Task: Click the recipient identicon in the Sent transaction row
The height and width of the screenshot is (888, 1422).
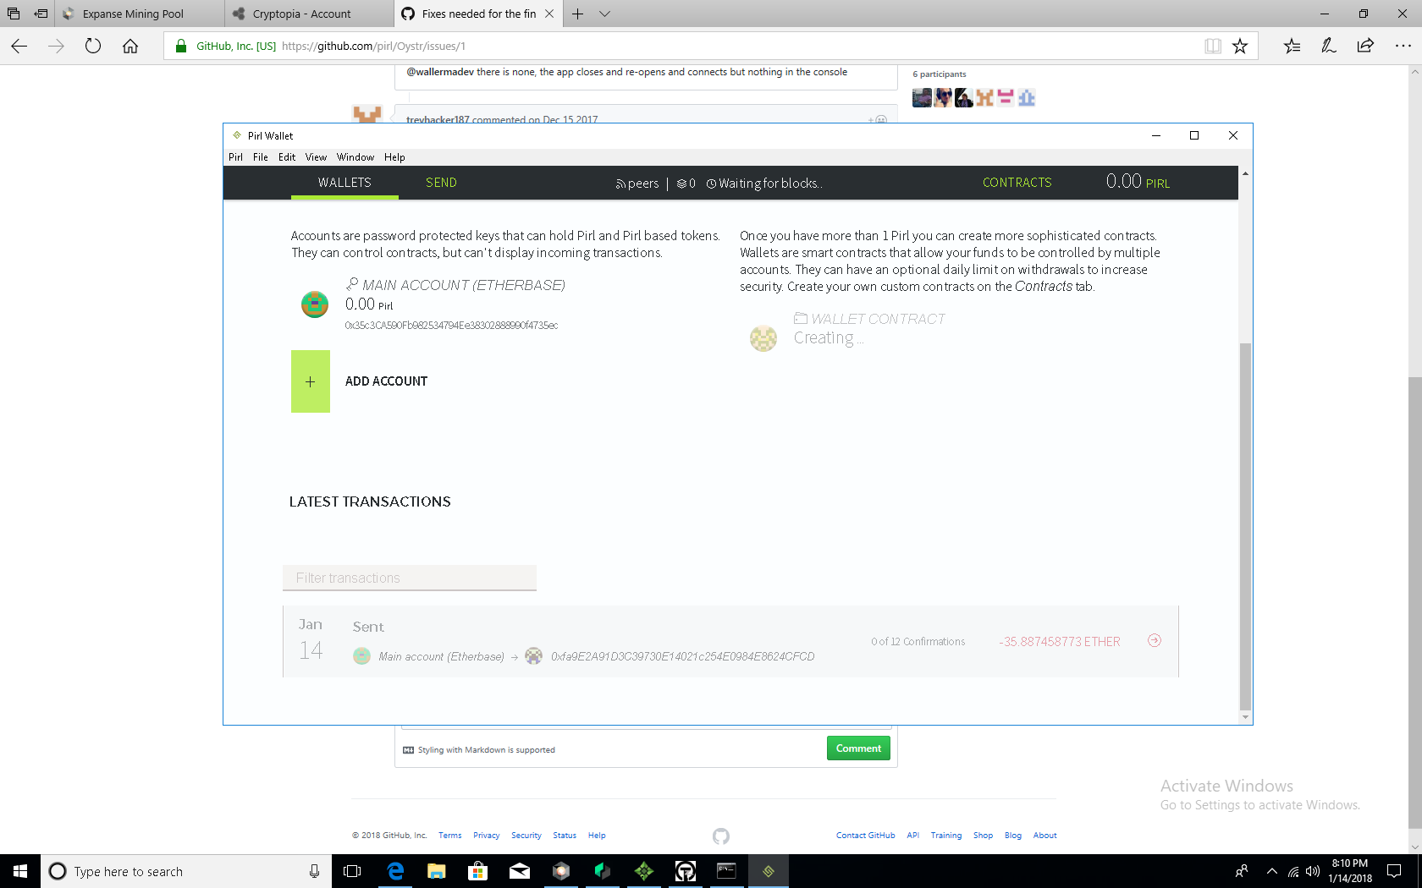Action: (x=533, y=655)
